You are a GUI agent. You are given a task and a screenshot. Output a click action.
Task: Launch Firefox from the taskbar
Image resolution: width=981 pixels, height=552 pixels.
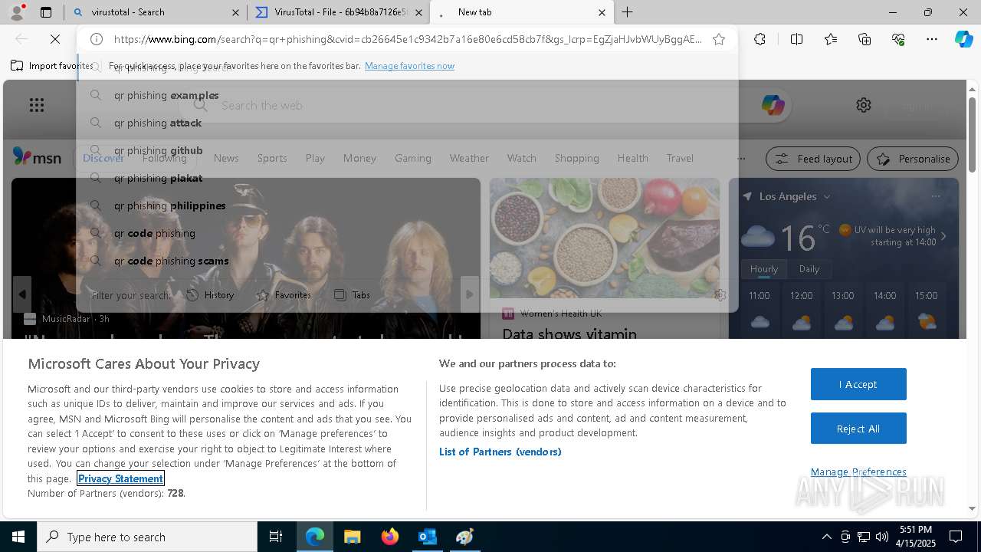390,537
